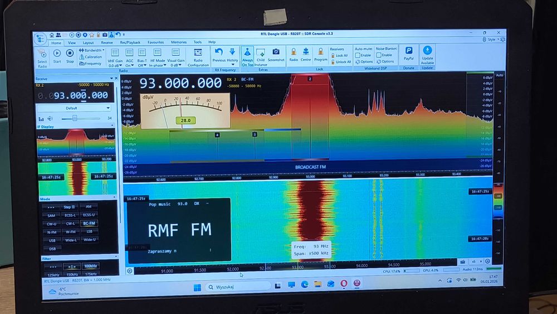Viewport: 557px width, 314px height.
Task: Toggle Always On Top
Action: pos(247,56)
